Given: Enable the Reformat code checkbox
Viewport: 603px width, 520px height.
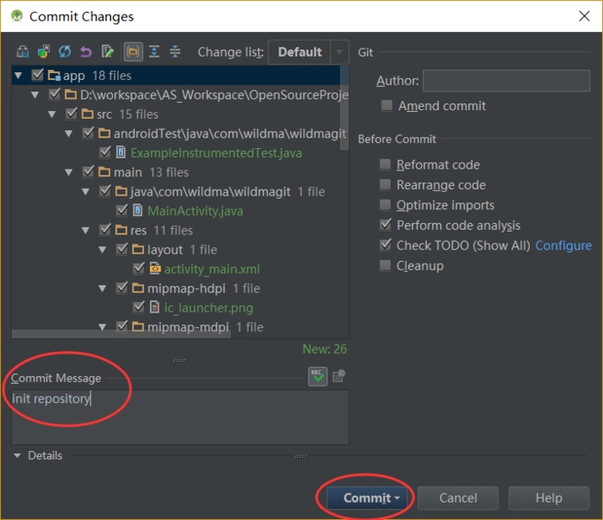Looking at the screenshot, I should click(385, 164).
